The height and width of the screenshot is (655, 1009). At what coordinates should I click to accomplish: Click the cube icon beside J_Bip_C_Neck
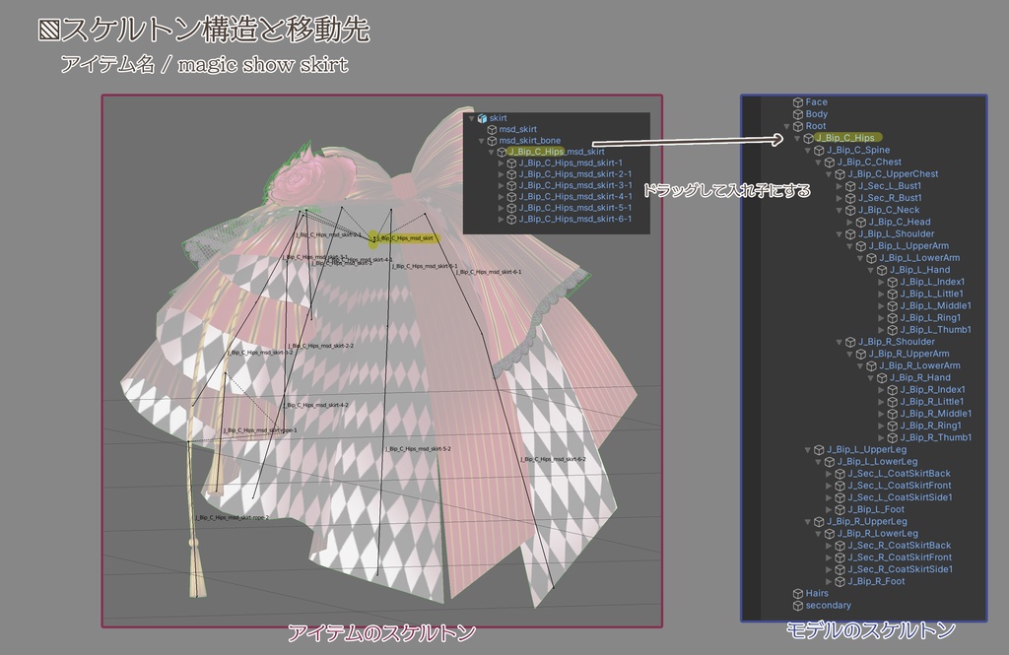[x=850, y=210]
